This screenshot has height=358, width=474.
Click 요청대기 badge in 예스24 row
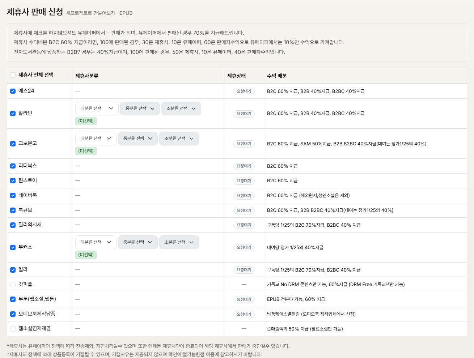244,91
